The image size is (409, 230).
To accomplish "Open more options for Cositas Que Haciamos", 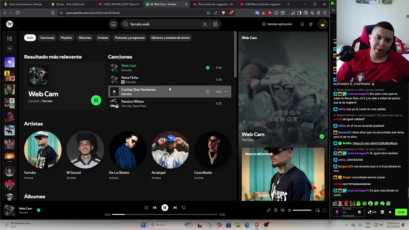I will point(226,92).
